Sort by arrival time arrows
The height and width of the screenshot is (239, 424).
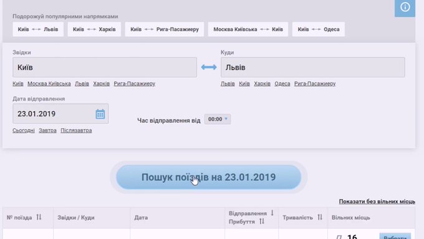[262, 222]
